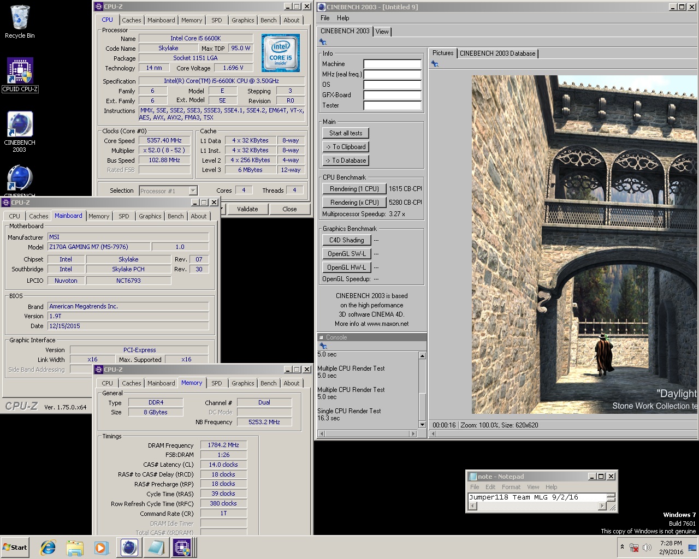Click MHz (real freq.) input field
The image size is (699, 559).
[x=393, y=74]
